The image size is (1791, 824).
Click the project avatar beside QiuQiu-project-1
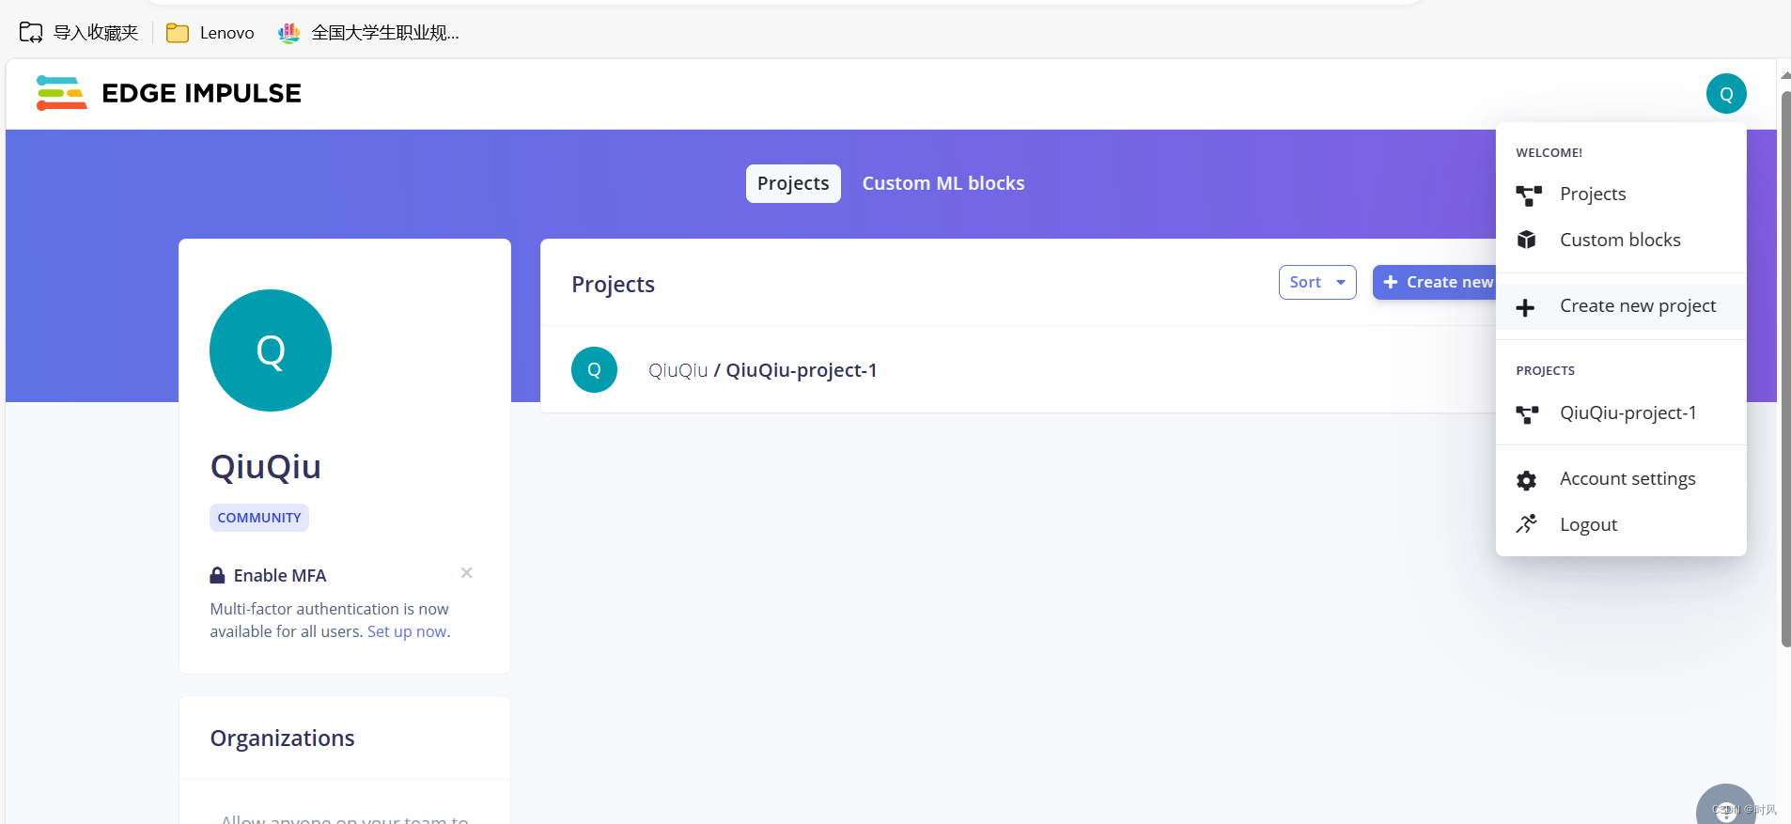[594, 370]
